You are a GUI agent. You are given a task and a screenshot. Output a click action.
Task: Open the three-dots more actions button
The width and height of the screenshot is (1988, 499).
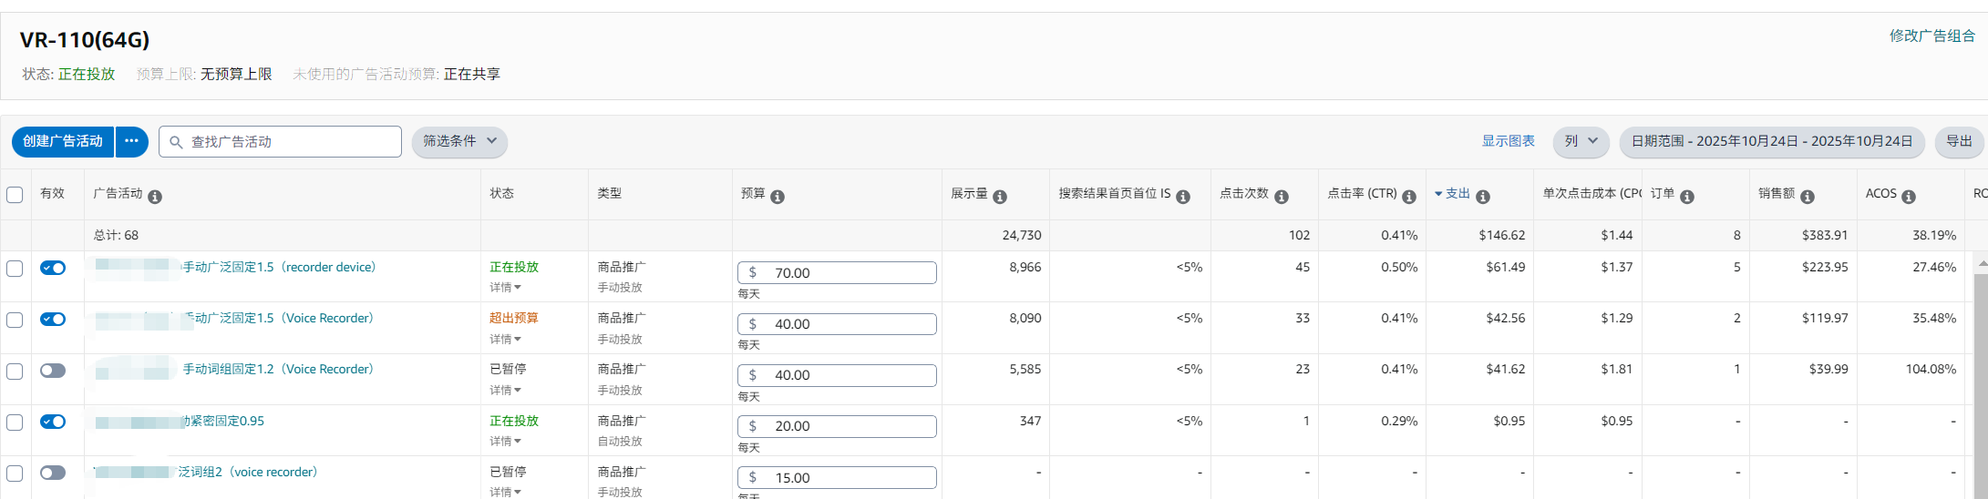(132, 141)
